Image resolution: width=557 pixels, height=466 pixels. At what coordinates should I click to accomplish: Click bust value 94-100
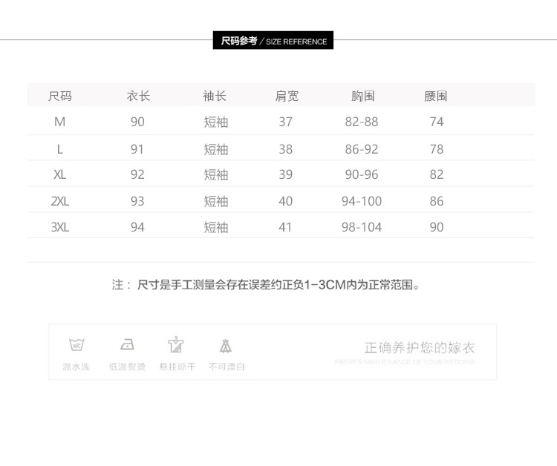pyautogui.click(x=362, y=201)
